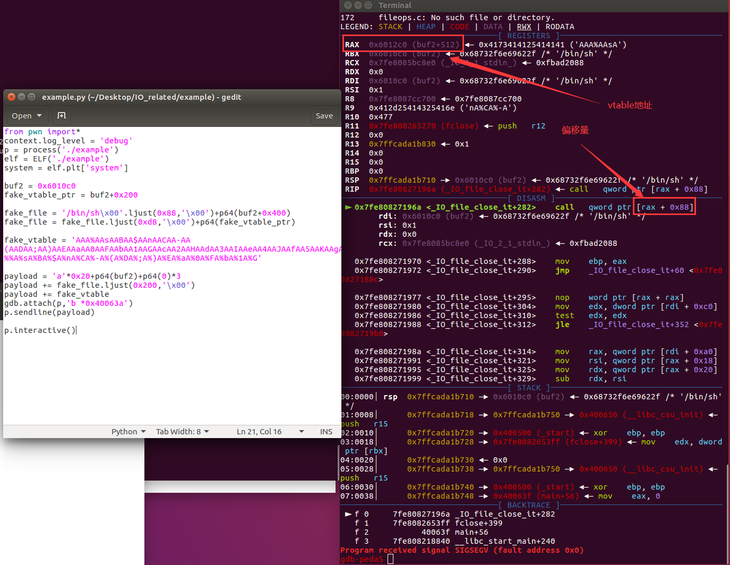Click the context.log_level = 'debug' line
The width and height of the screenshot is (730, 565).
[68, 141]
